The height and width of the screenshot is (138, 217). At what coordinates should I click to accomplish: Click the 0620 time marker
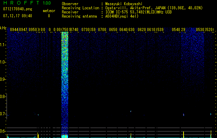pos(142,29)
